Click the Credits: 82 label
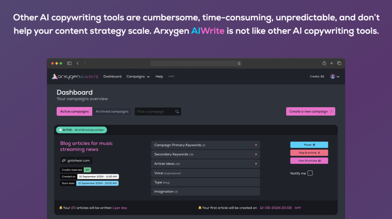This screenshot has width=392, height=219. coord(317,77)
